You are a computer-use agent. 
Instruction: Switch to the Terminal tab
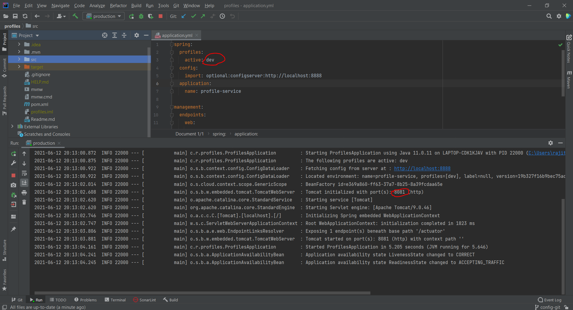118,300
